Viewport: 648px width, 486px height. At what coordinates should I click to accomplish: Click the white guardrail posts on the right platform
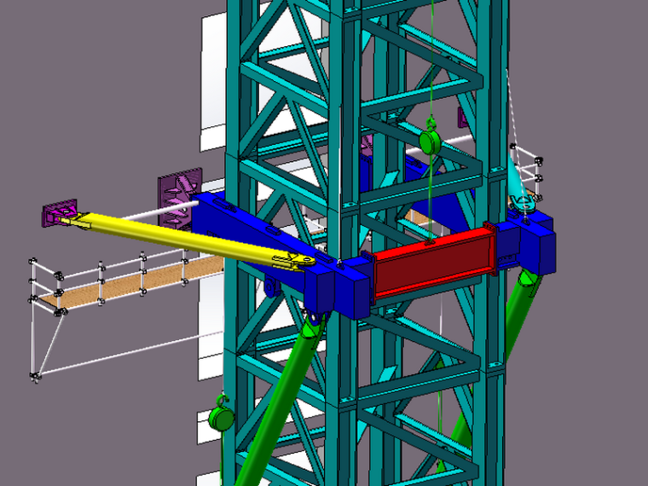[537, 171]
